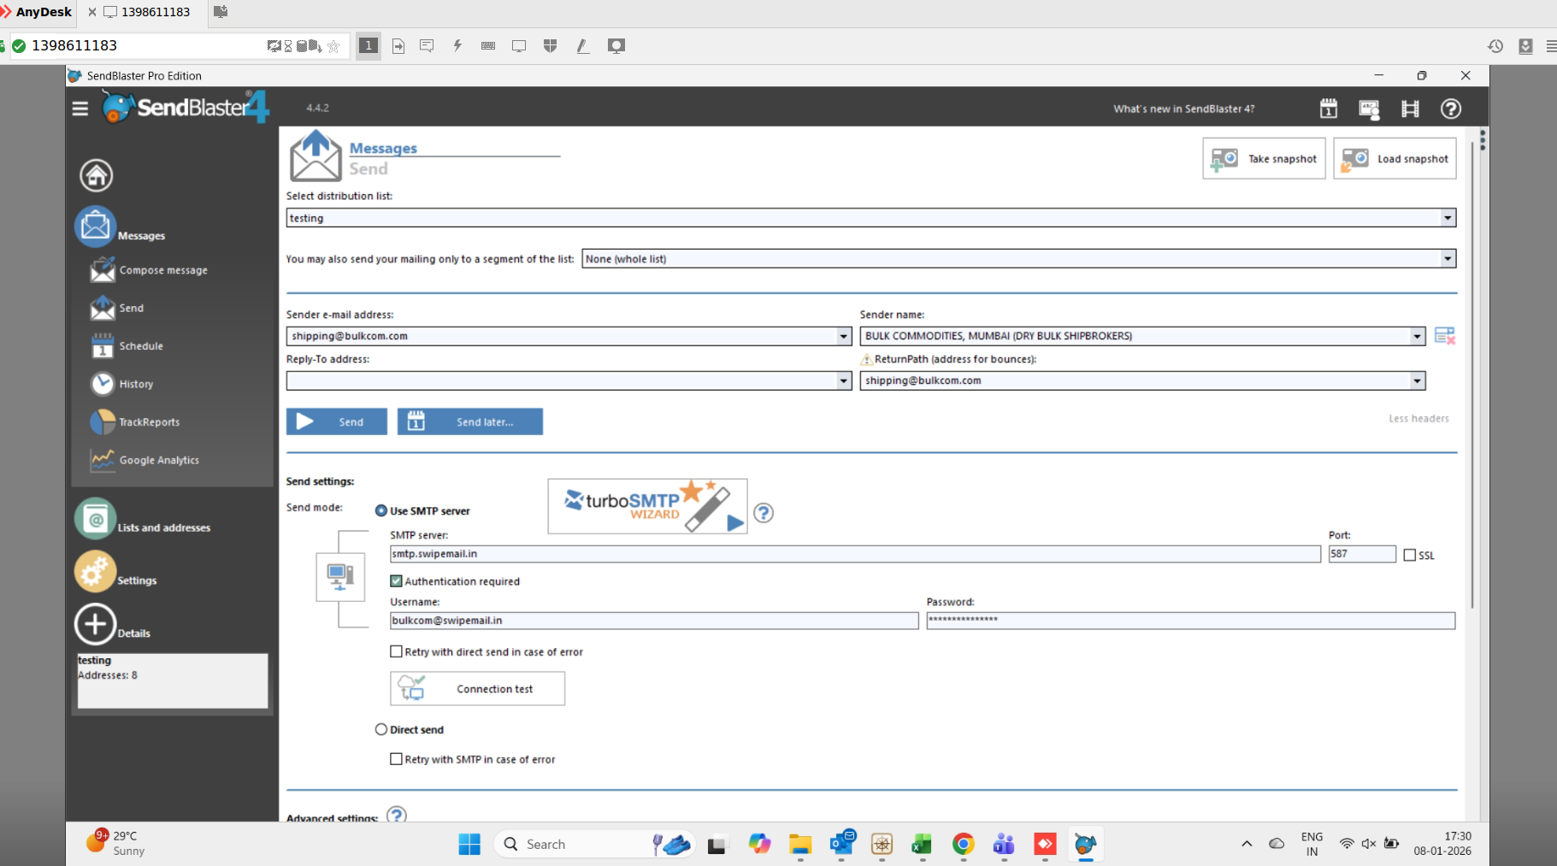1557x866 pixels.
Task: Click the Connection test button
Action: pyautogui.click(x=477, y=689)
